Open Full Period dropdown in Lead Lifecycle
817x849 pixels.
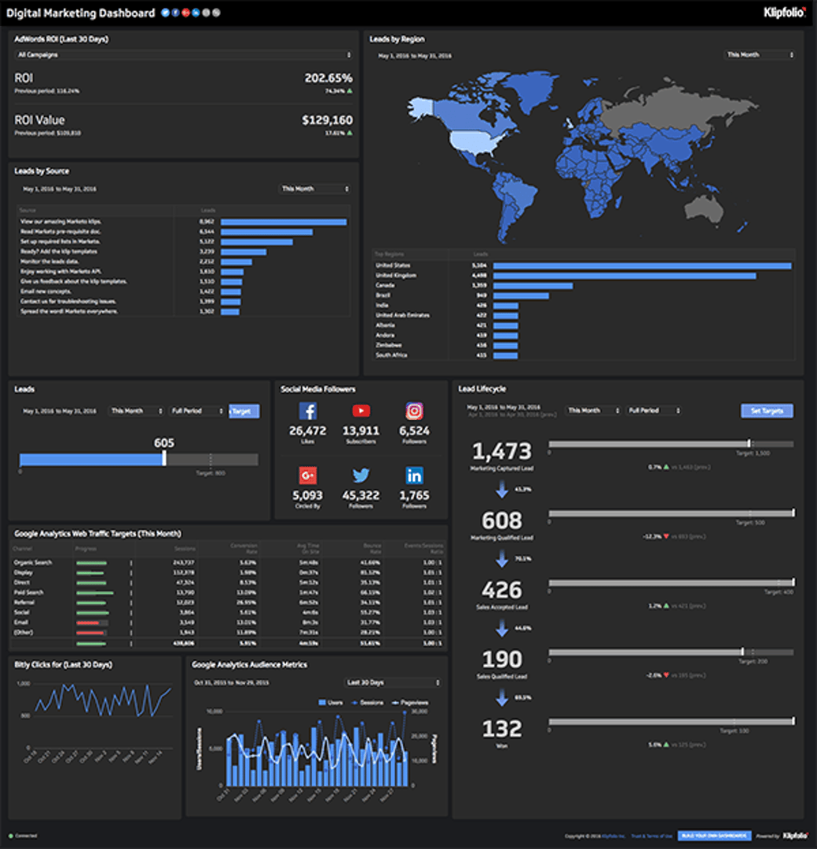tap(654, 410)
